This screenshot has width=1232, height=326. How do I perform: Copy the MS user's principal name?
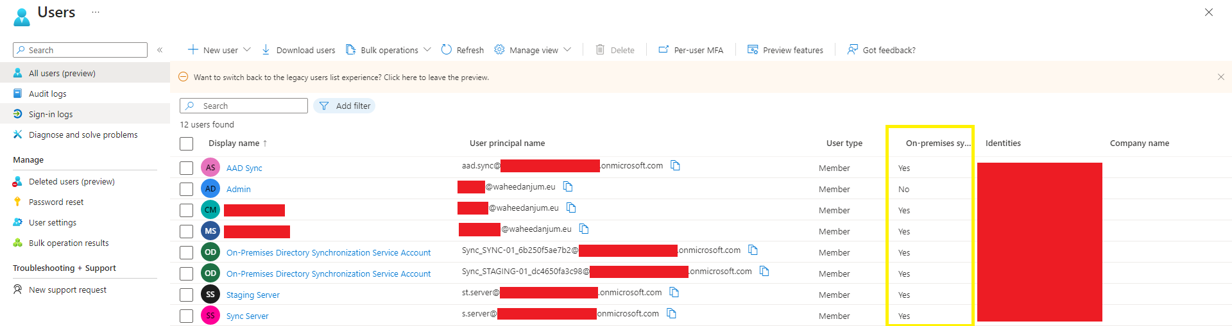(584, 229)
